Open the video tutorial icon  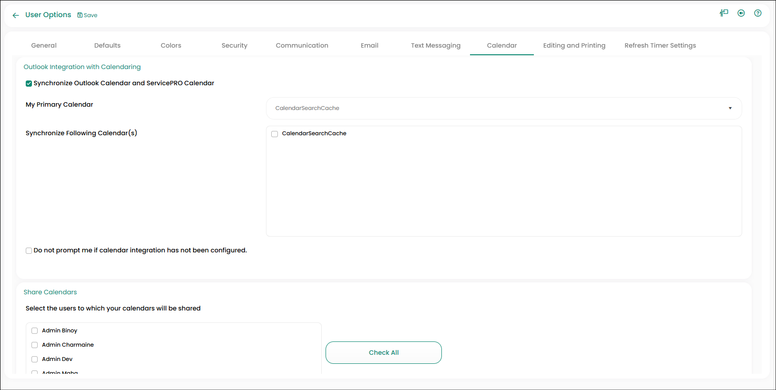741,13
